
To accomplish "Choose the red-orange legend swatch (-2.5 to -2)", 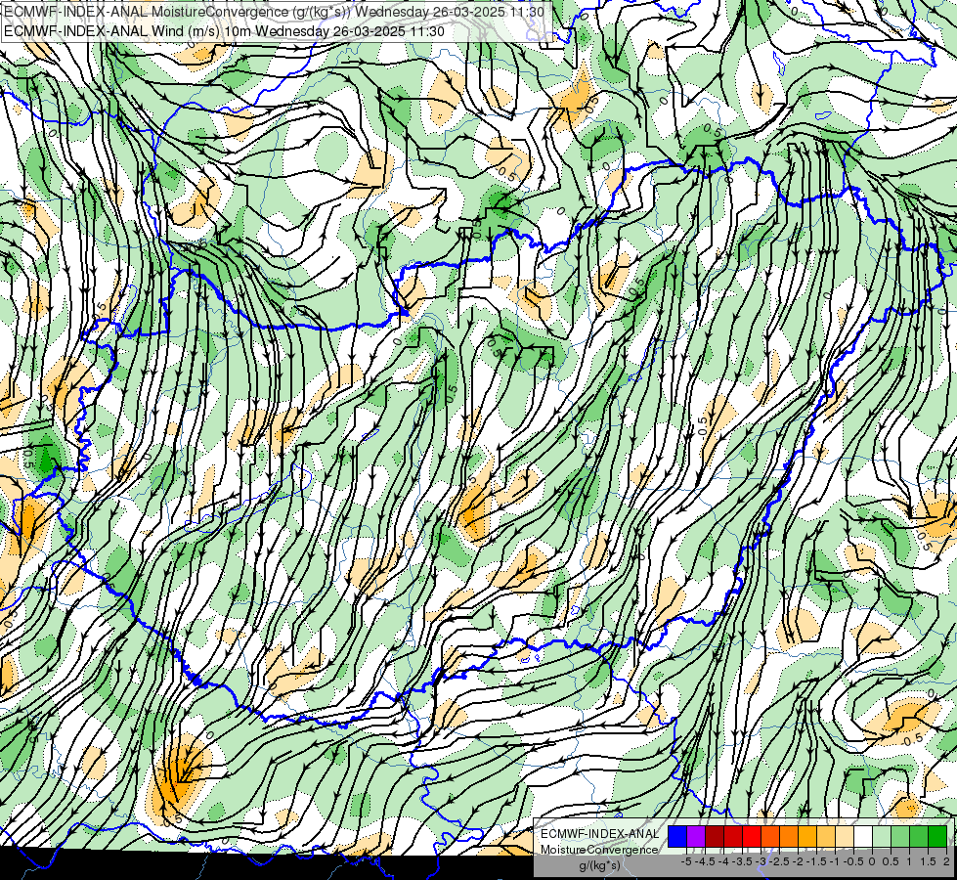I will click(x=770, y=837).
